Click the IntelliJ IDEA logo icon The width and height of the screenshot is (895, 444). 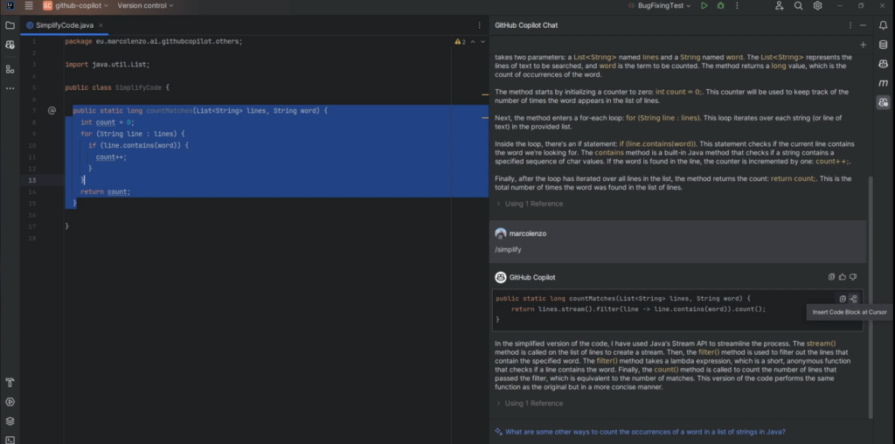coord(10,6)
